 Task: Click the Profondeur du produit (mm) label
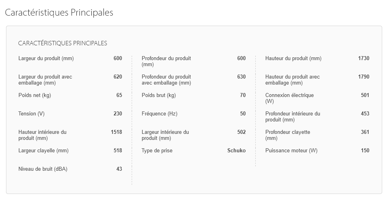[166, 61]
